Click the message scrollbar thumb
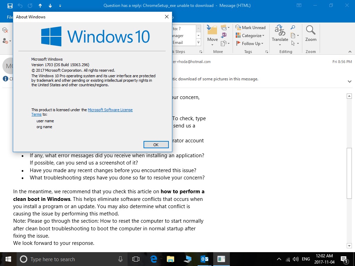This screenshot has height=266, width=355. tap(349, 173)
